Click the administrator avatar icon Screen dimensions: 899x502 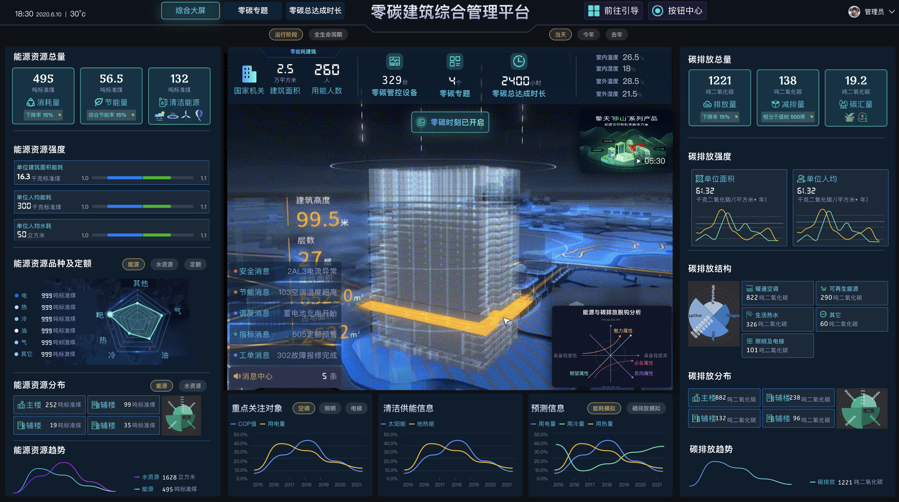click(x=854, y=12)
